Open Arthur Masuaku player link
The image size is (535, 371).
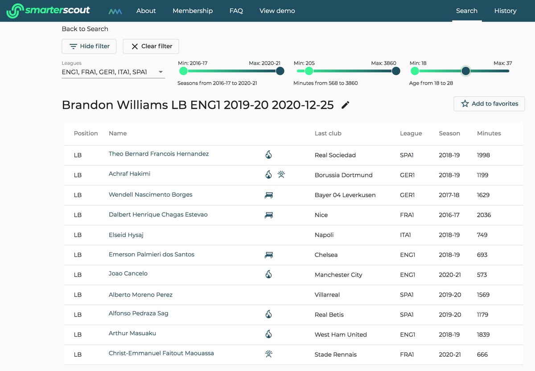click(132, 334)
